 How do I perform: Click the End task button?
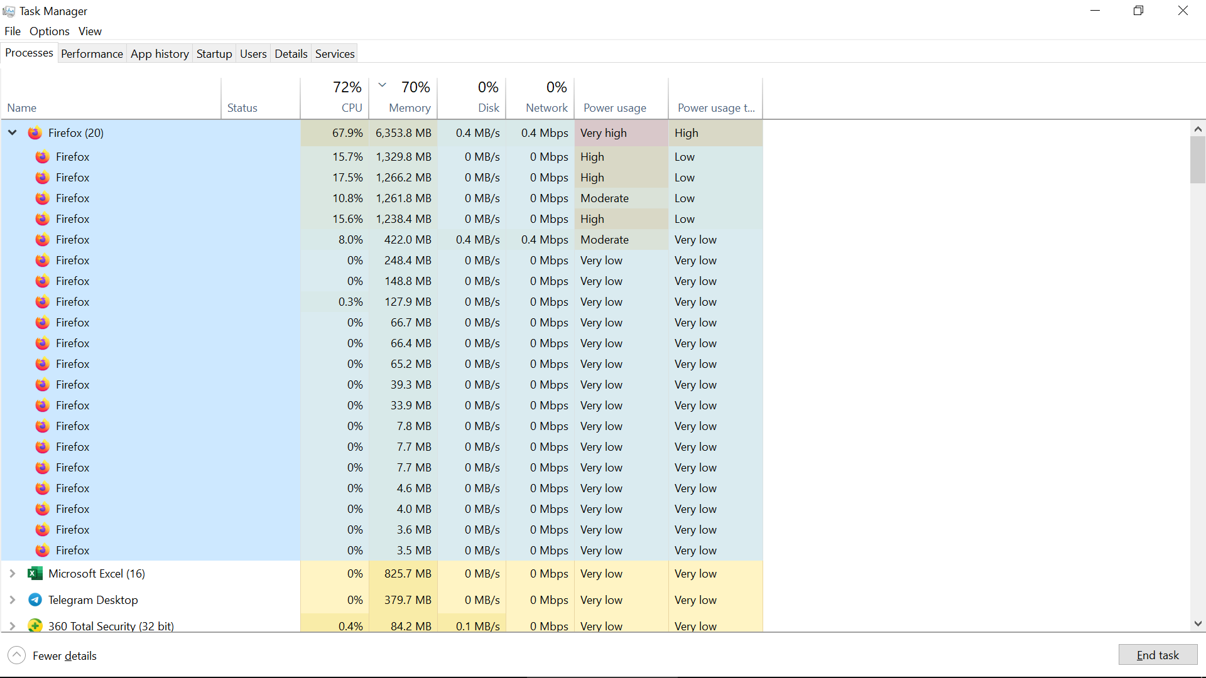[1158, 655]
